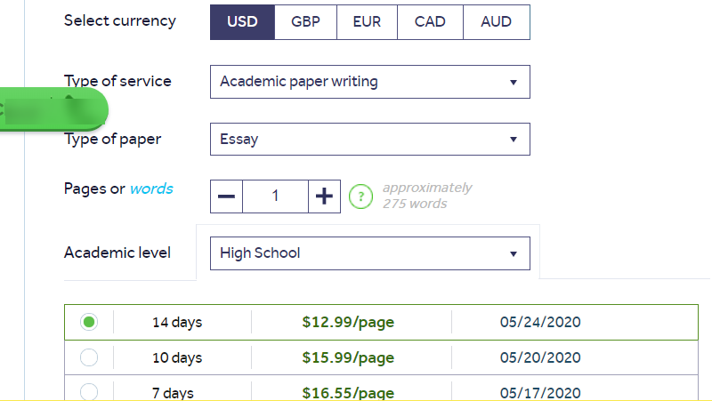Screen dimensions: 712x401
Task: Select the 10 days deadline radio button
Action: click(89, 357)
